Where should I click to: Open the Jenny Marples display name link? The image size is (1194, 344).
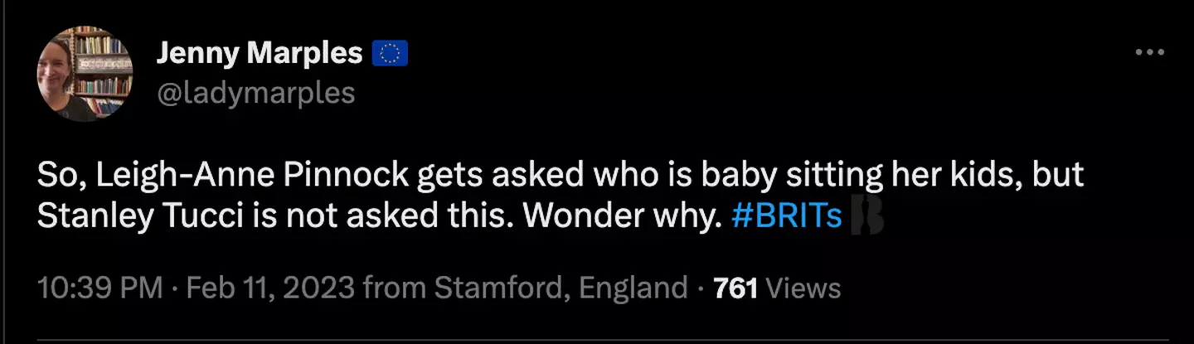260,54
